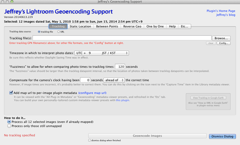Open the Etc... tab
Image resolution: width=240 pixels, height=145 pixels.
click(184, 26)
